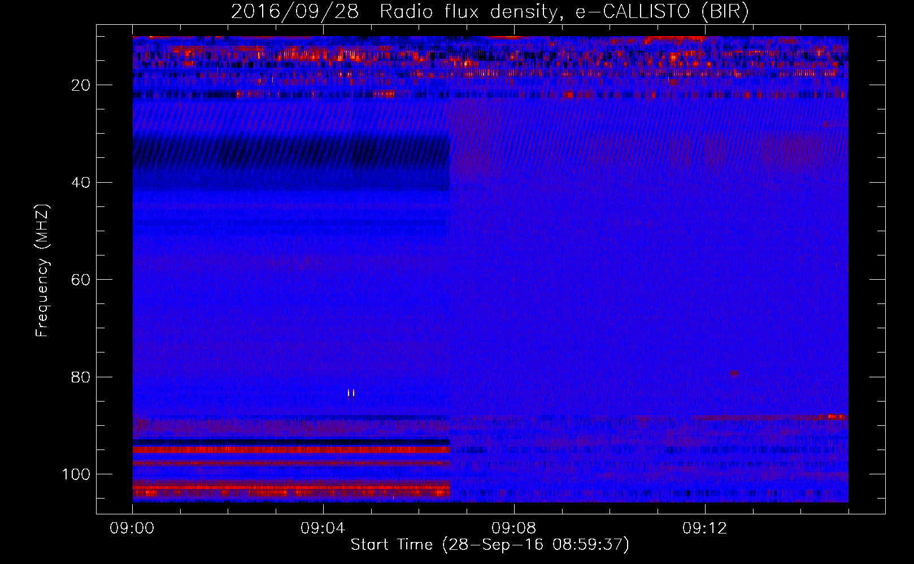The width and height of the screenshot is (914, 564).
Task: Click the 09:08 time tick label
Action: tap(514, 528)
